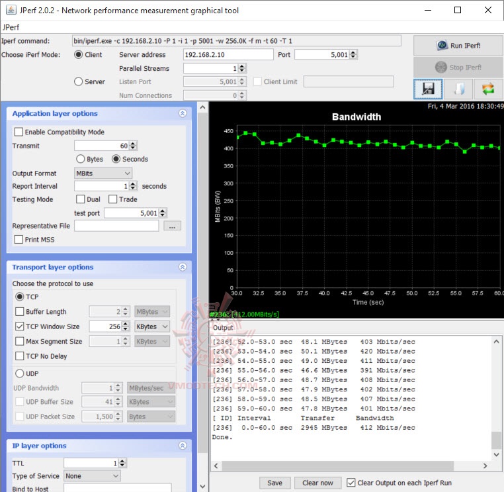The height and width of the screenshot is (492, 504).
Task: Click the Representative File text field
Action: [x=116, y=226]
